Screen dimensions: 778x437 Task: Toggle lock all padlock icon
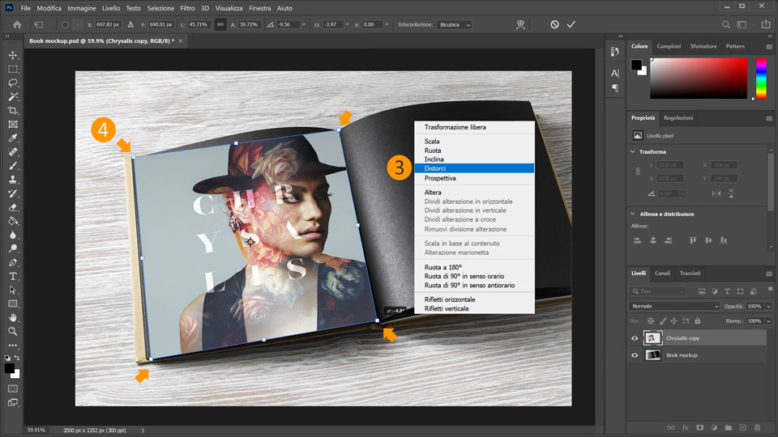tap(698, 321)
